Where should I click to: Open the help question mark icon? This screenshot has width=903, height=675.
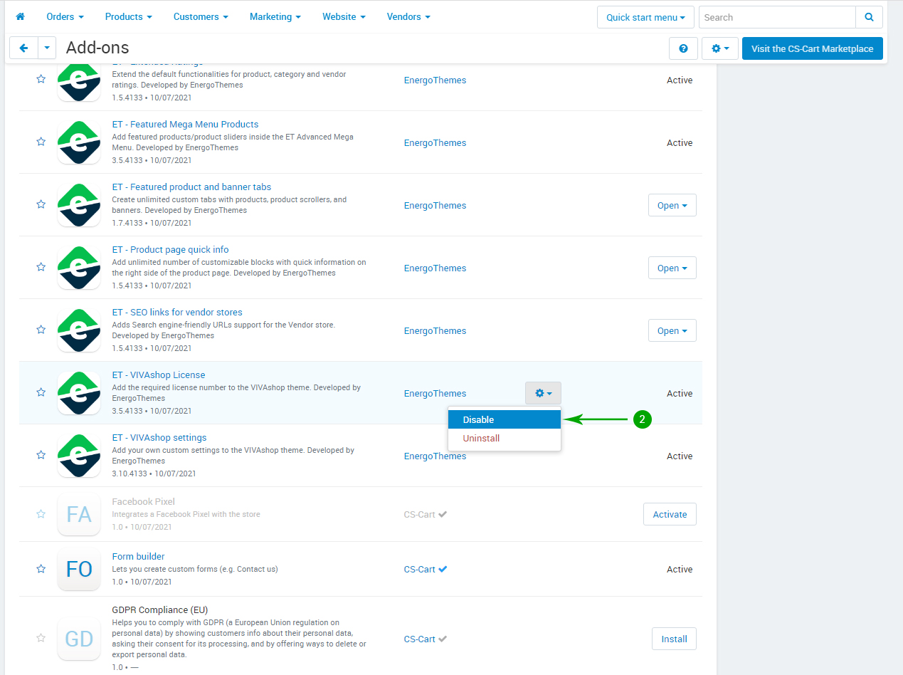(x=683, y=48)
